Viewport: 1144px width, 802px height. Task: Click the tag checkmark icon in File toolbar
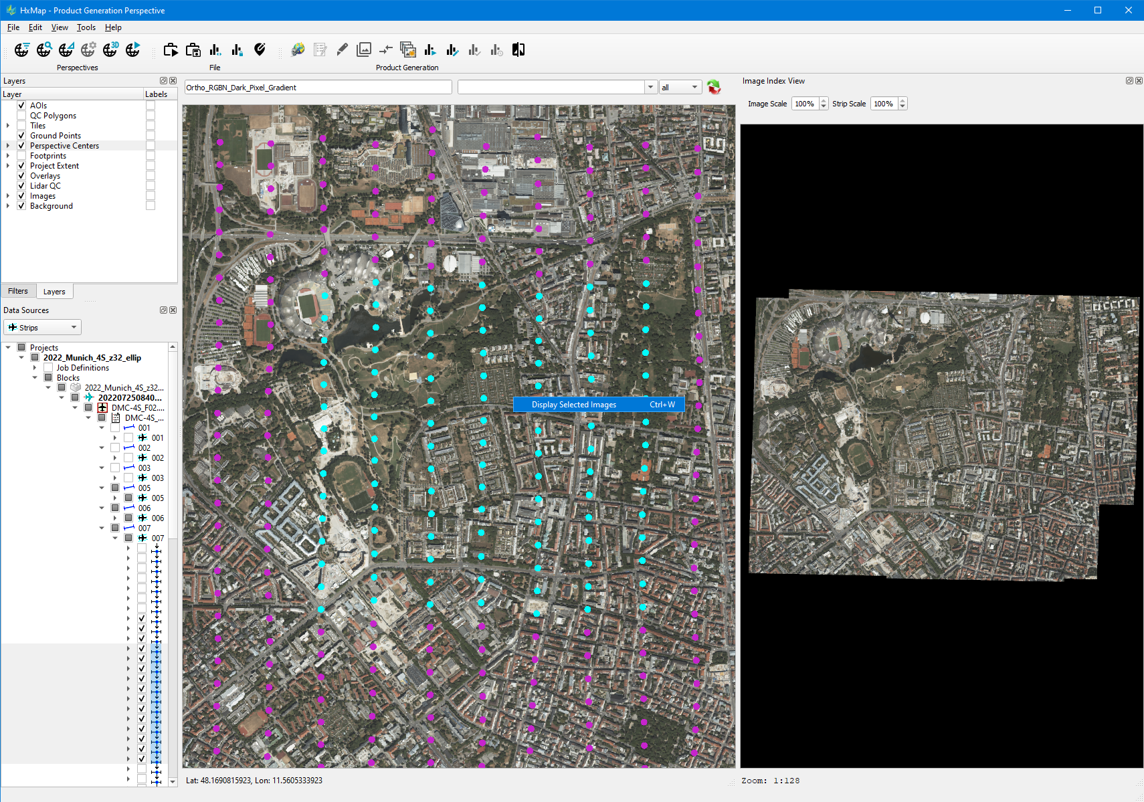click(x=260, y=49)
